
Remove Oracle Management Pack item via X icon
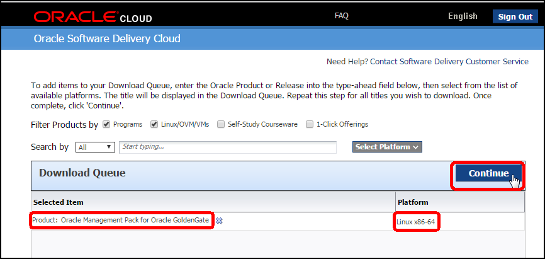219,221
